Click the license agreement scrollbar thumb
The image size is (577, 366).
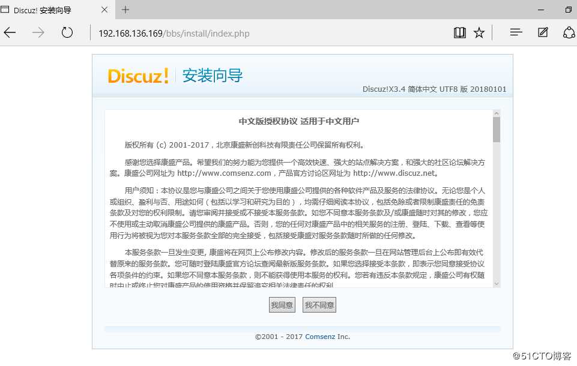point(497,130)
